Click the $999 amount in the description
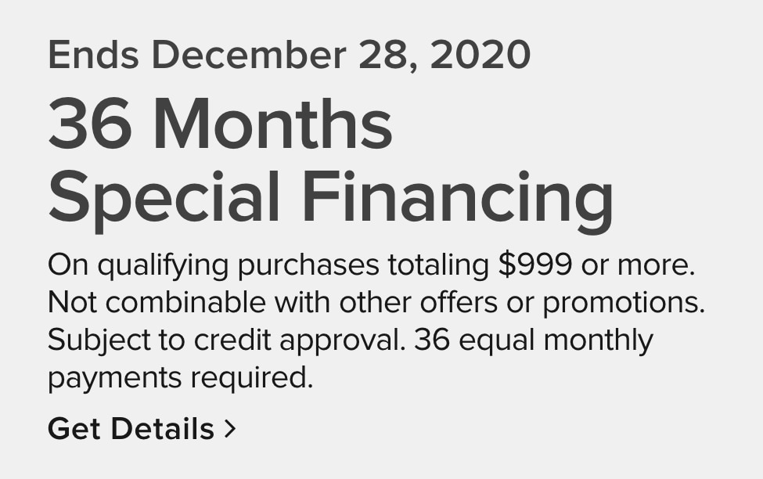The width and height of the screenshot is (763, 479). coord(534,265)
